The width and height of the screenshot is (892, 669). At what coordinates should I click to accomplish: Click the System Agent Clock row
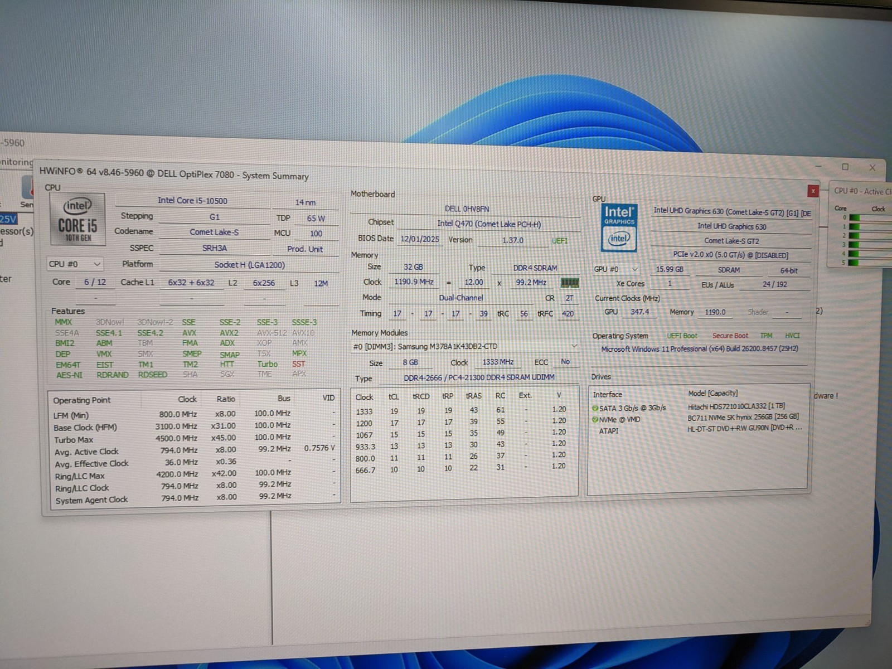195,498
